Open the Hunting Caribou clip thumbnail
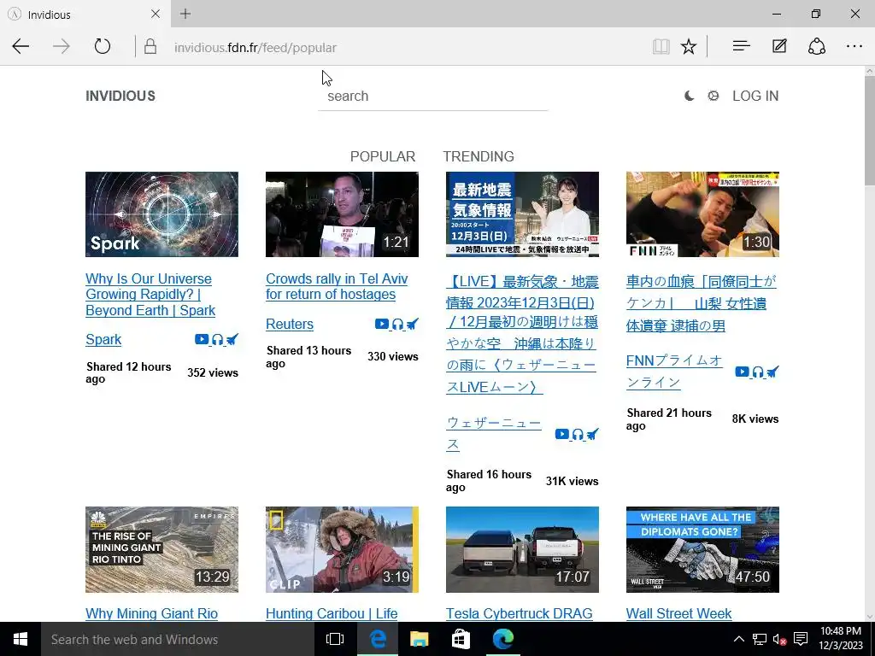Screen dimensions: 875x656 tap(342, 549)
